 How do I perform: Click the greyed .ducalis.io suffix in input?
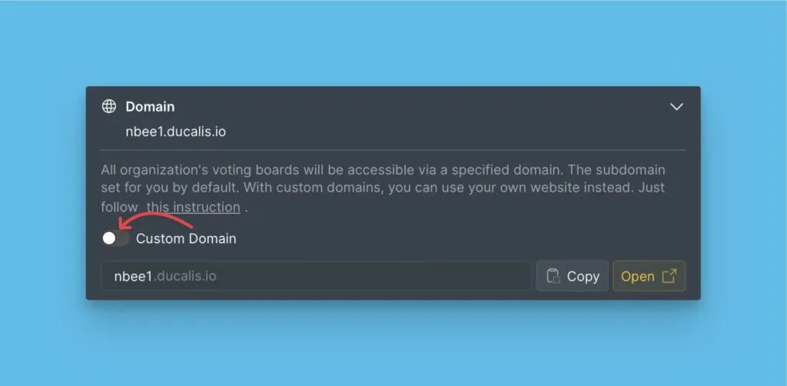point(184,276)
